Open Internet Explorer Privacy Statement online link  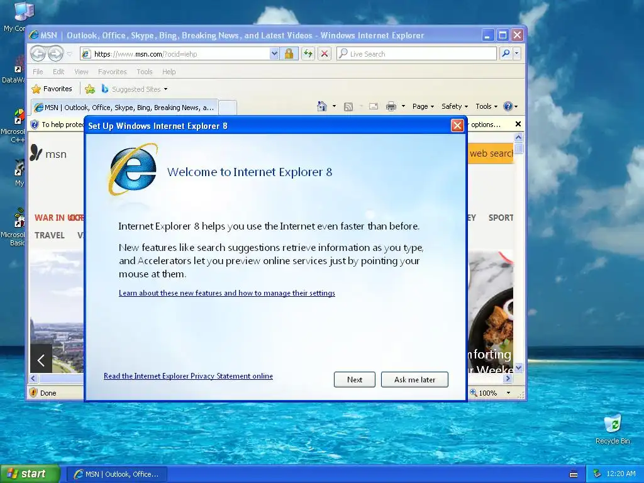188,376
